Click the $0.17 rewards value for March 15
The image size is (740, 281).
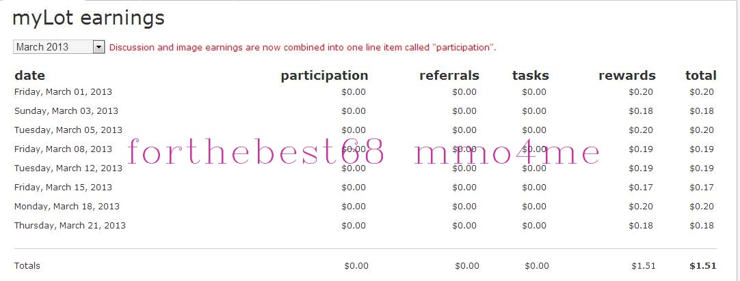click(x=641, y=188)
